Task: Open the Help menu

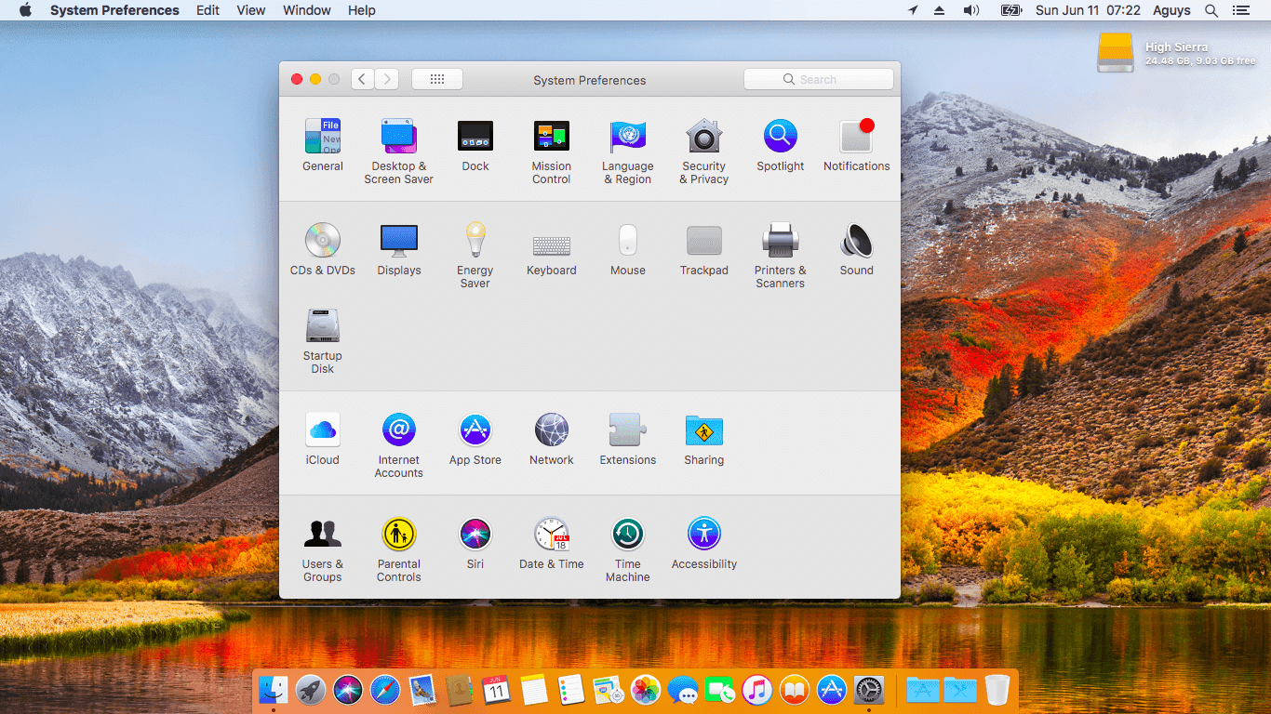Action: 362,10
